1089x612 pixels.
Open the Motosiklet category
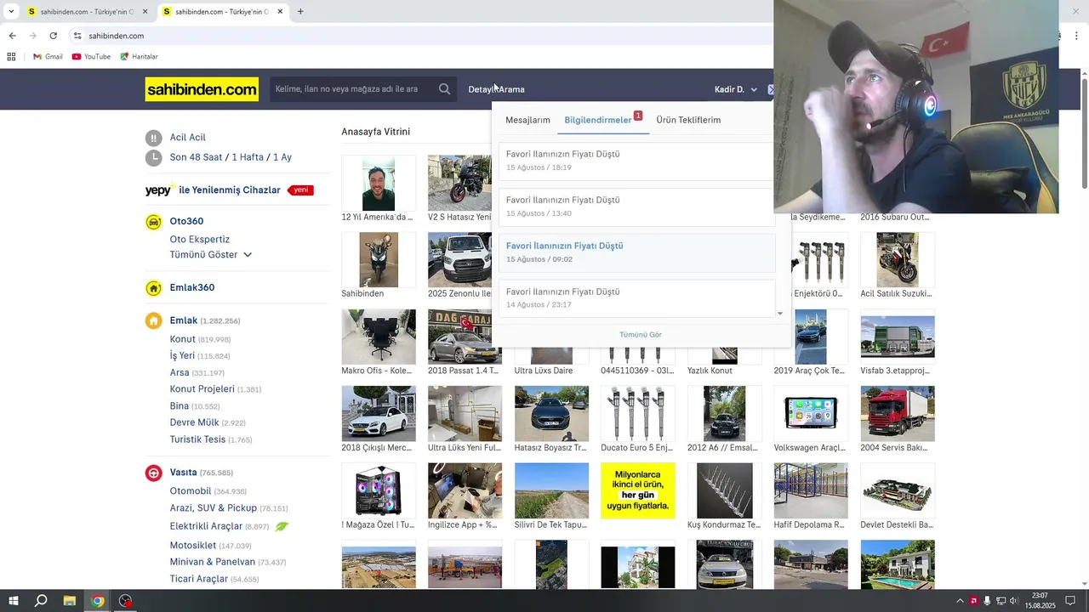[193, 545]
